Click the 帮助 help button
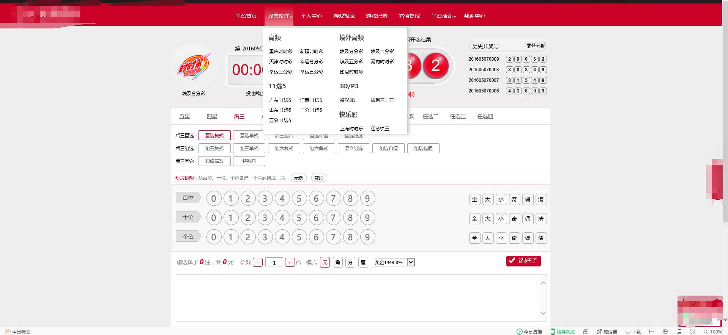Image resolution: width=728 pixels, height=335 pixels. tap(319, 178)
